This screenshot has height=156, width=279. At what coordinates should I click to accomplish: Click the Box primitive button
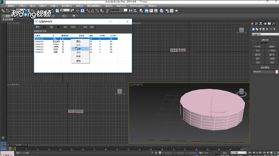click(x=258, y=47)
